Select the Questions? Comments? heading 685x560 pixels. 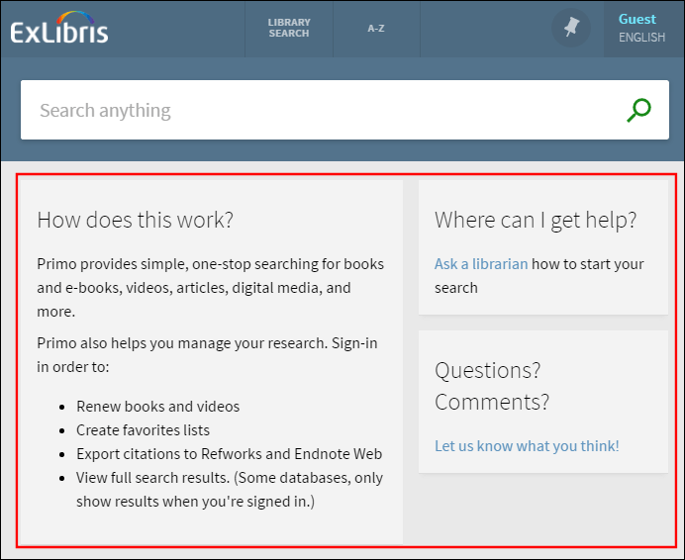point(492,386)
